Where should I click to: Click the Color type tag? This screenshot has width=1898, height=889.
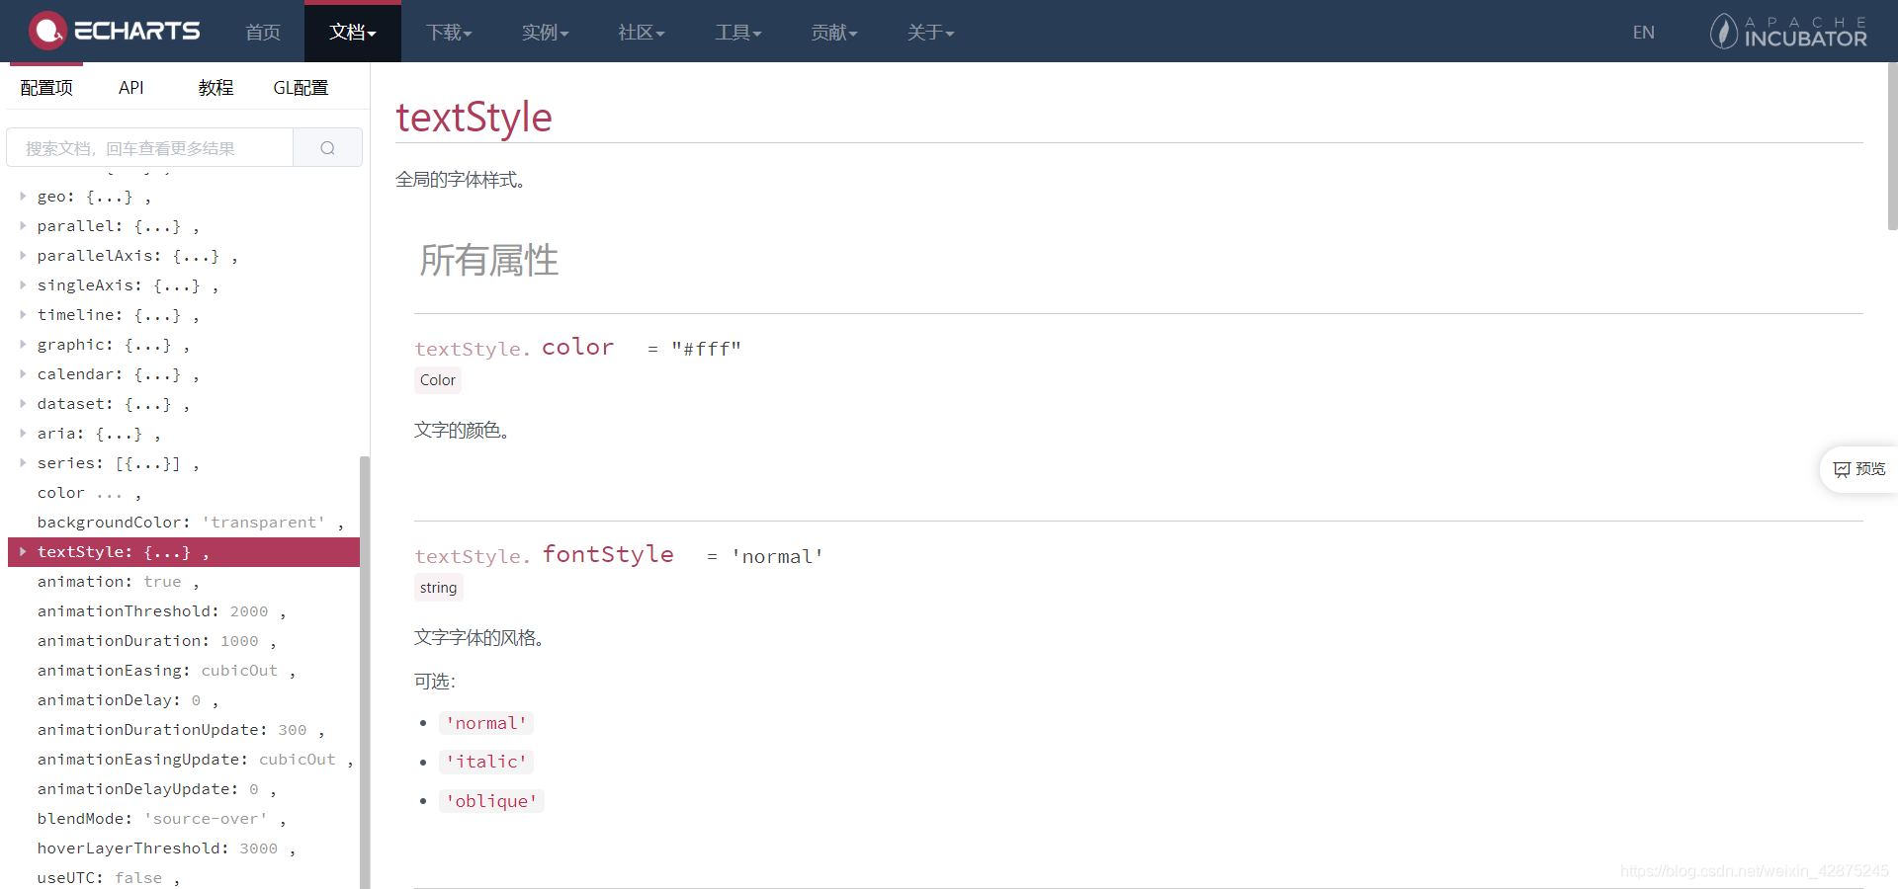(x=438, y=380)
